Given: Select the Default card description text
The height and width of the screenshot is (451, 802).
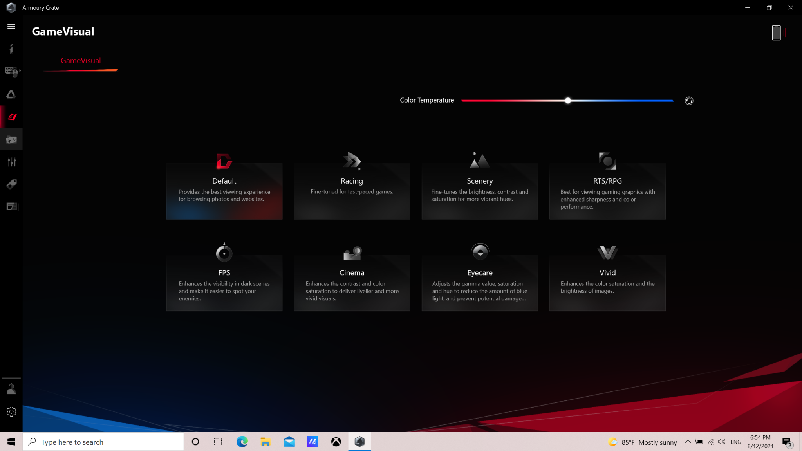Looking at the screenshot, I should click(224, 195).
